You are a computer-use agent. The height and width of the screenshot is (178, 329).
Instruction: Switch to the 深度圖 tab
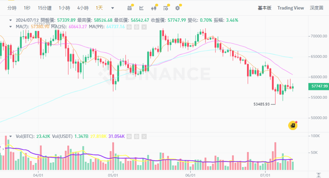316,8
